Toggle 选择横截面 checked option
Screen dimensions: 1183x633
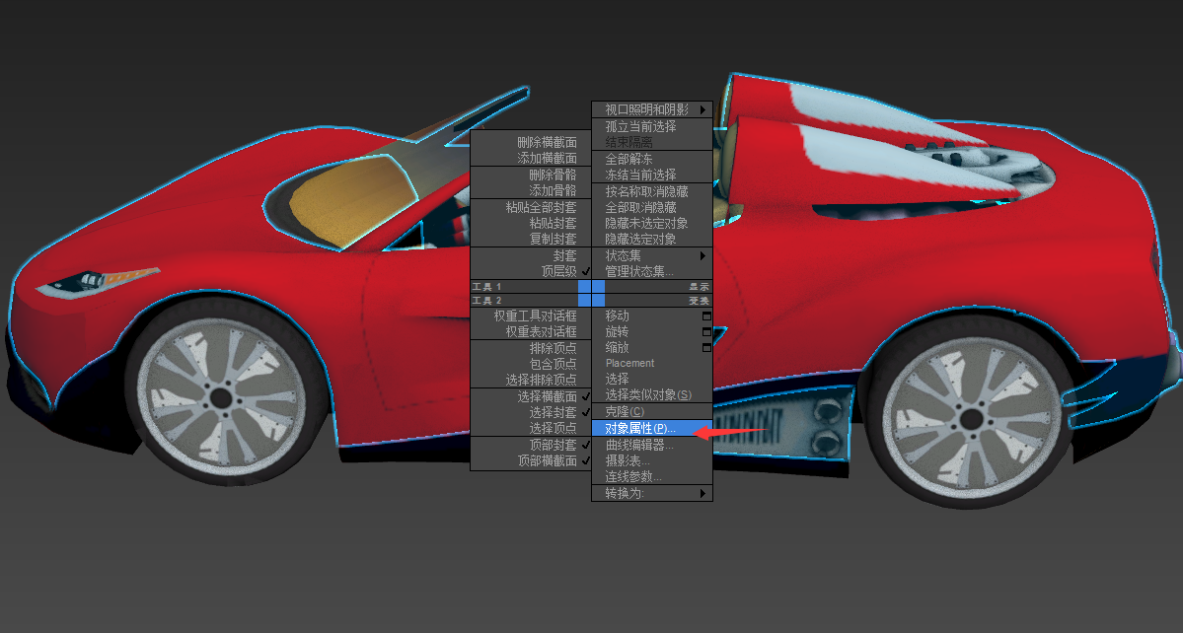point(585,396)
